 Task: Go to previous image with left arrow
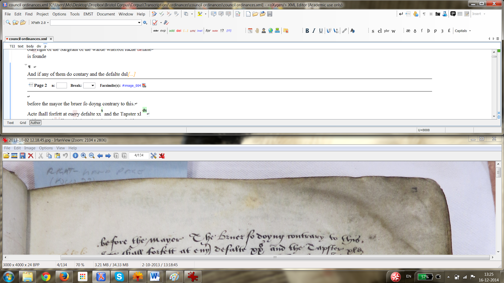[x=100, y=156]
